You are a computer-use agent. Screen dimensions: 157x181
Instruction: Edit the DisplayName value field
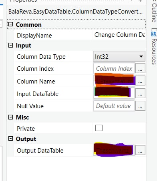tap(119, 35)
